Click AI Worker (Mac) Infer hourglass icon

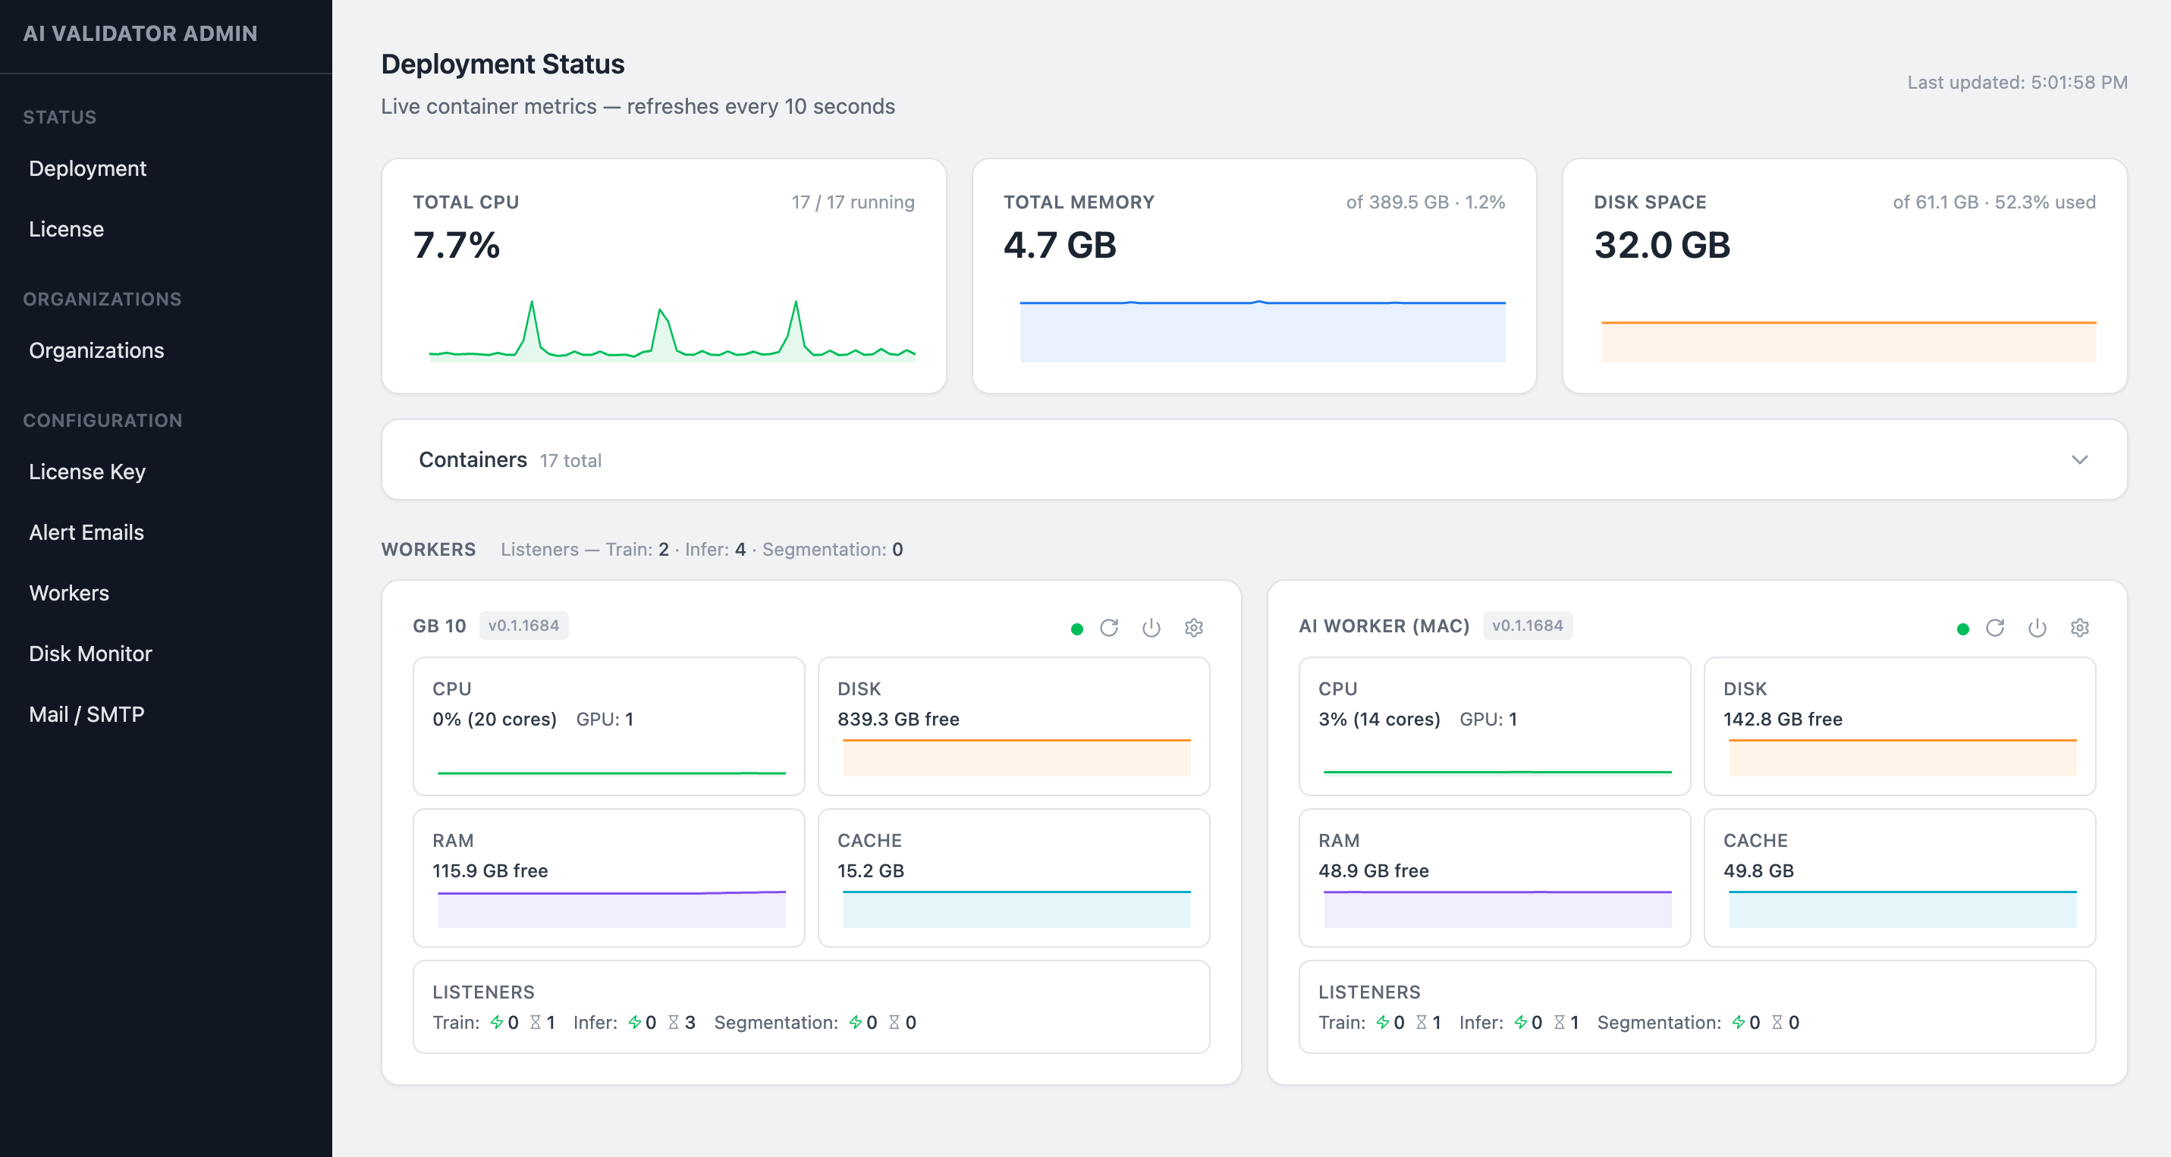tap(1560, 1022)
